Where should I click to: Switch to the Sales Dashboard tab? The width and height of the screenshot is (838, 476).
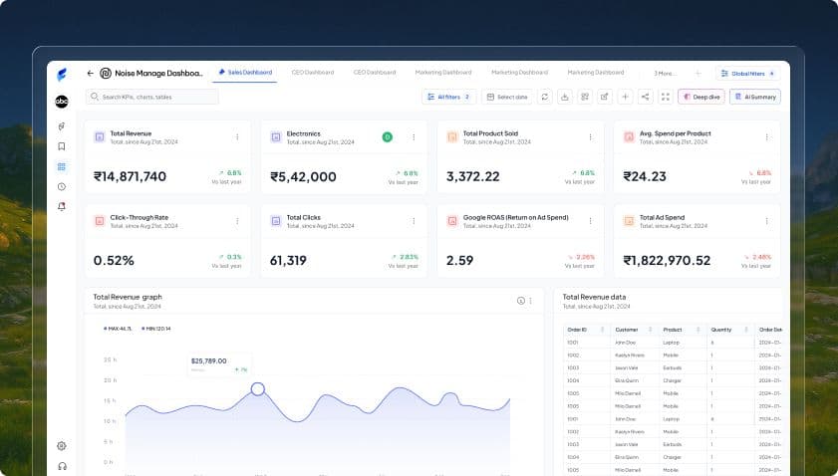click(x=245, y=73)
